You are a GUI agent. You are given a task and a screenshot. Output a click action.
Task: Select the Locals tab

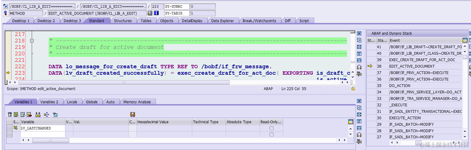tap(72, 102)
